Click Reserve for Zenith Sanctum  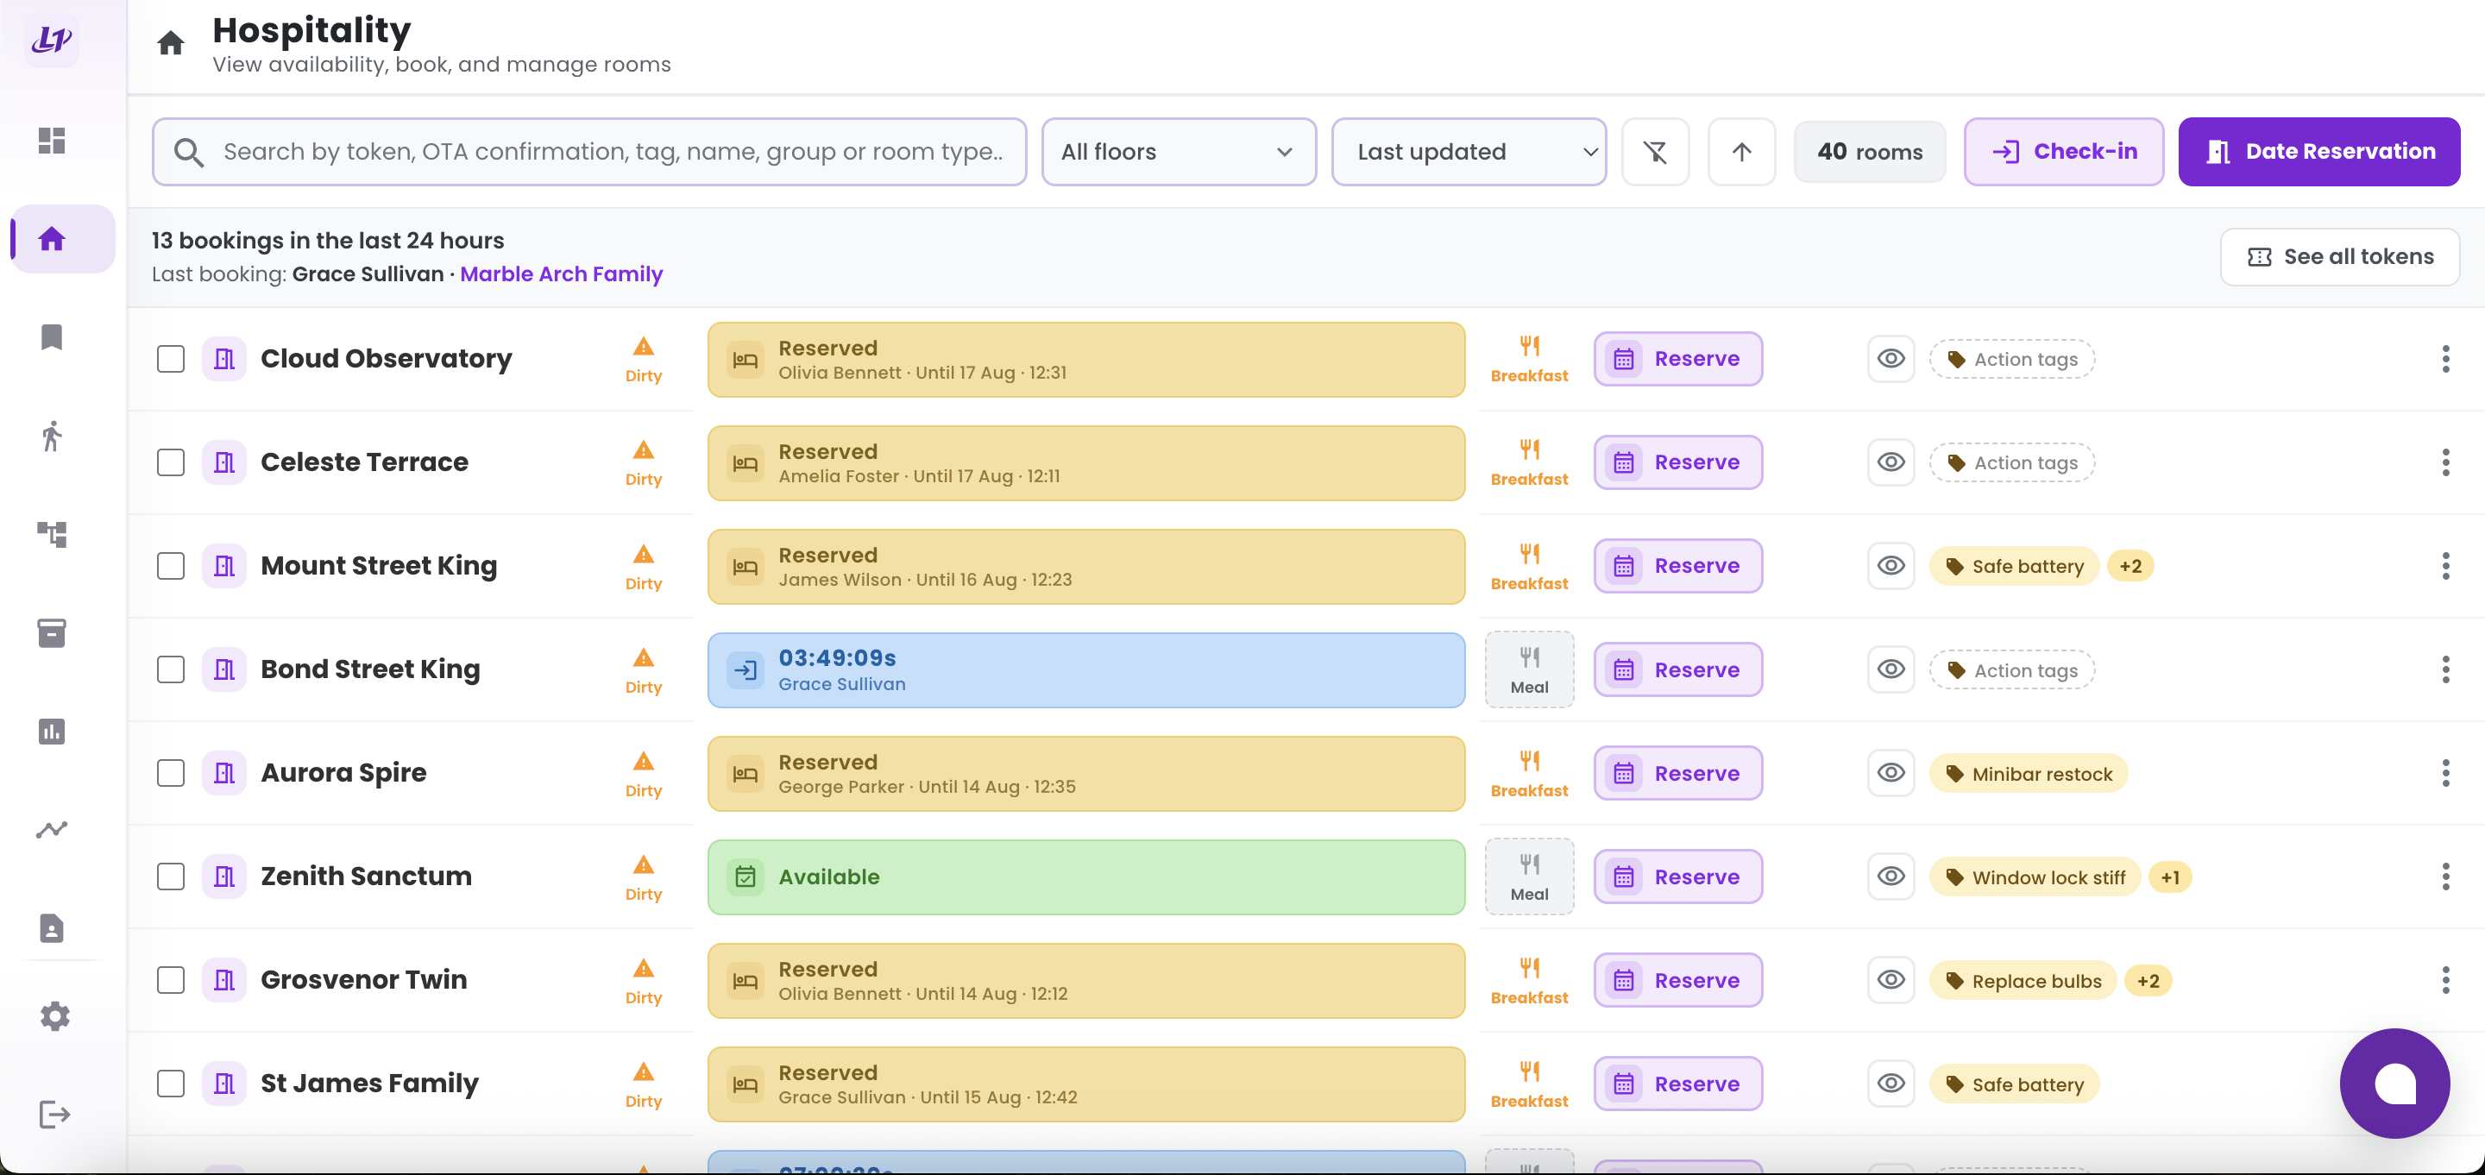click(x=1677, y=877)
